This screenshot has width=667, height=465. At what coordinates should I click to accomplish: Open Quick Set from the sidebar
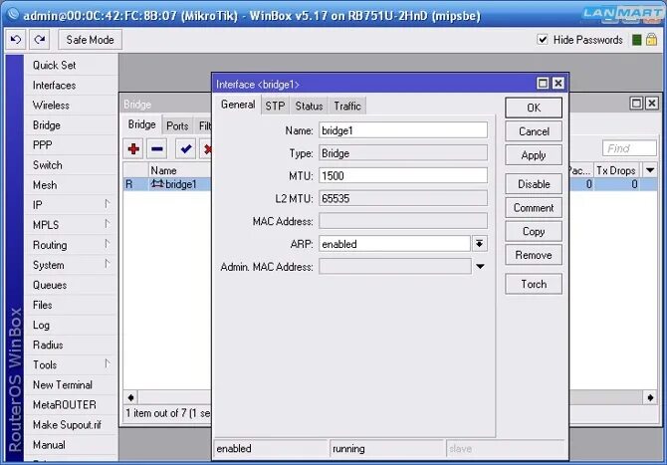[54, 65]
